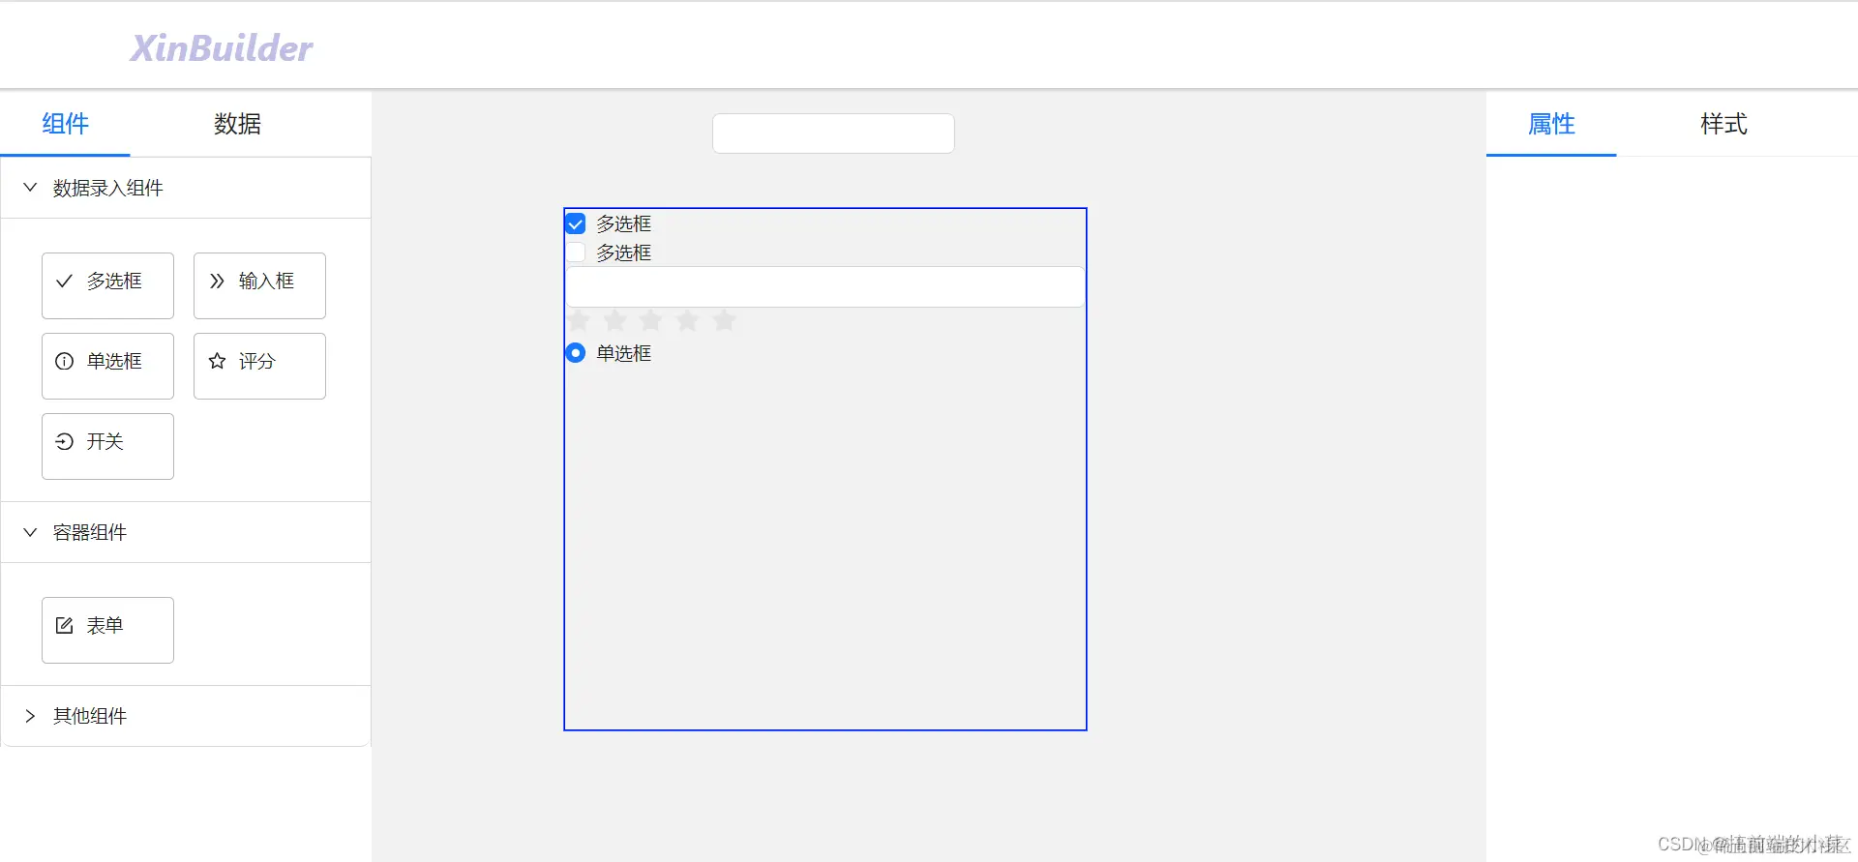
Task: Open the 属性 tab
Action: (1551, 124)
